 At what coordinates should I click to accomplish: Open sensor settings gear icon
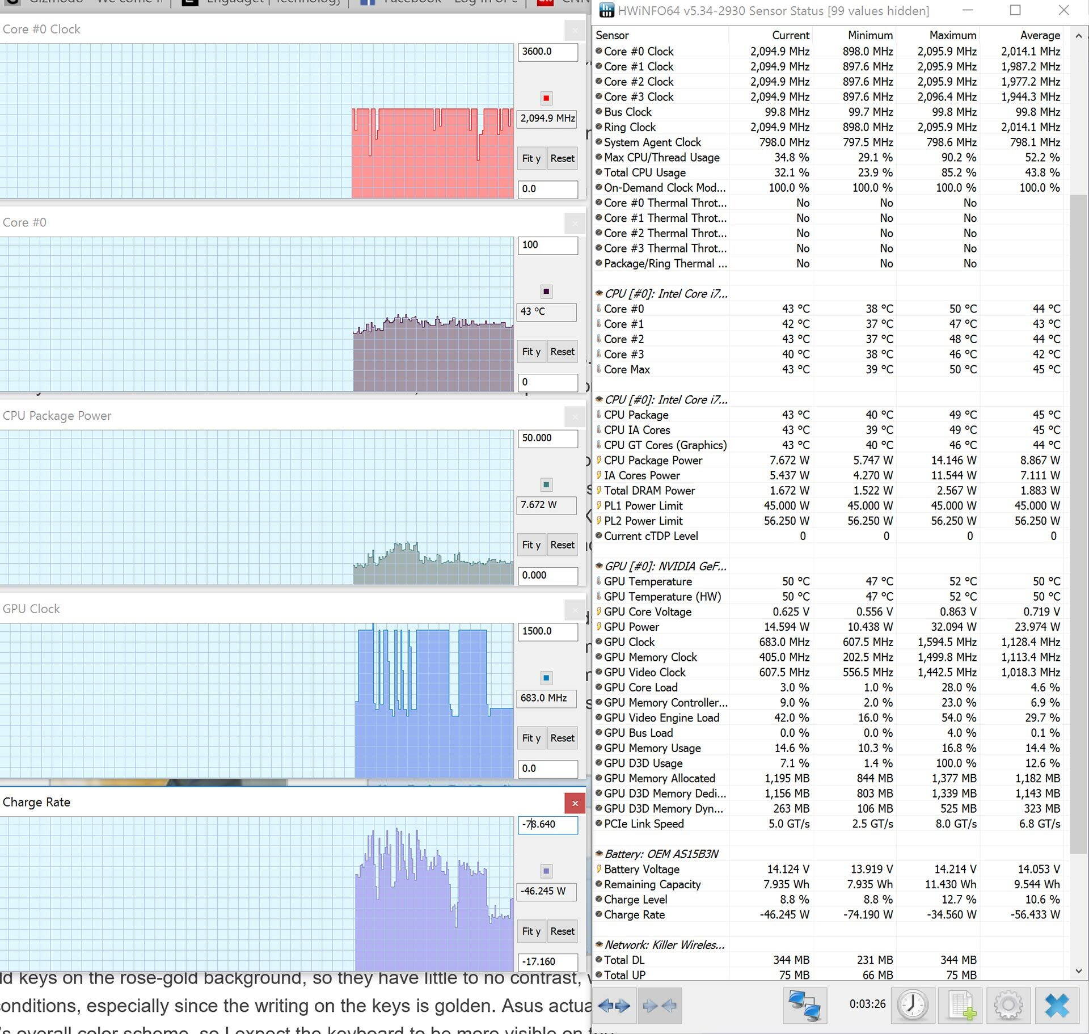click(1008, 1006)
